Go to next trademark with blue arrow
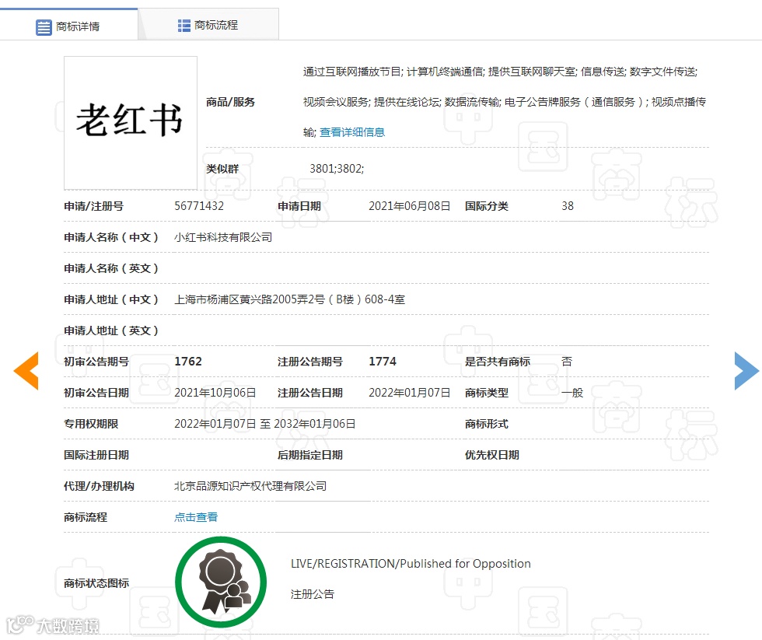This screenshot has height=640, width=762. pyautogui.click(x=746, y=371)
